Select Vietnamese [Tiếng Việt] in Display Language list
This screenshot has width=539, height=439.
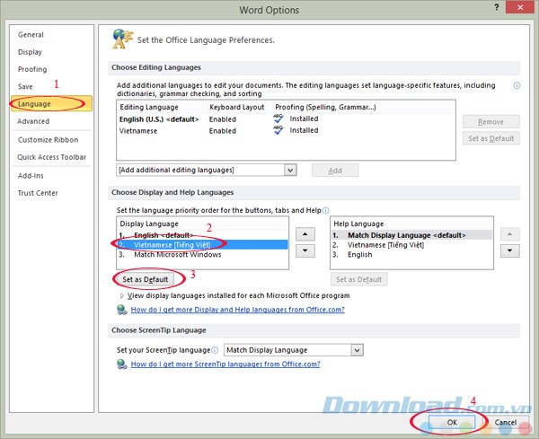(x=180, y=244)
